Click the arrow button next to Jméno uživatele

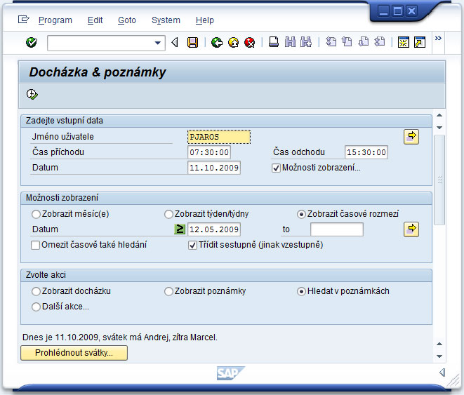point(411,136)
